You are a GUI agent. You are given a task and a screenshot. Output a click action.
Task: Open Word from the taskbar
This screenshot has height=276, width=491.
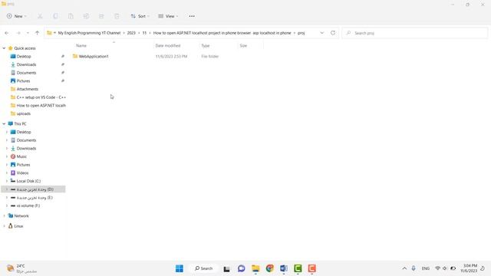click(284, 268)
